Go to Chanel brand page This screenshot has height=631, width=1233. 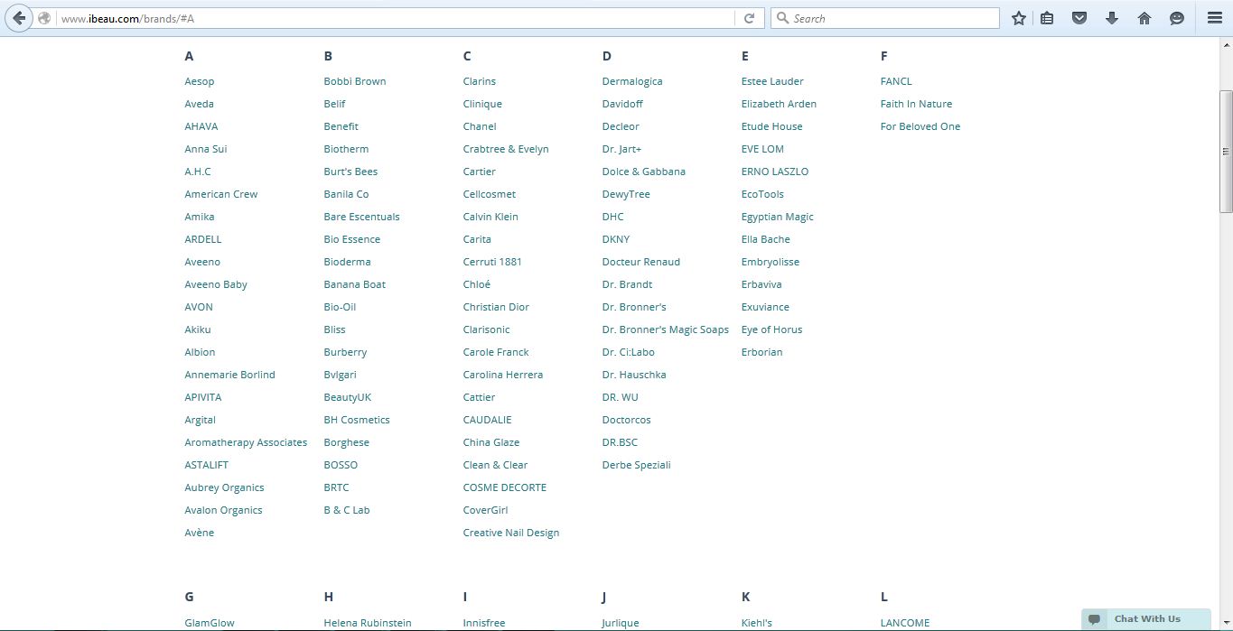(x=480, y=126)
